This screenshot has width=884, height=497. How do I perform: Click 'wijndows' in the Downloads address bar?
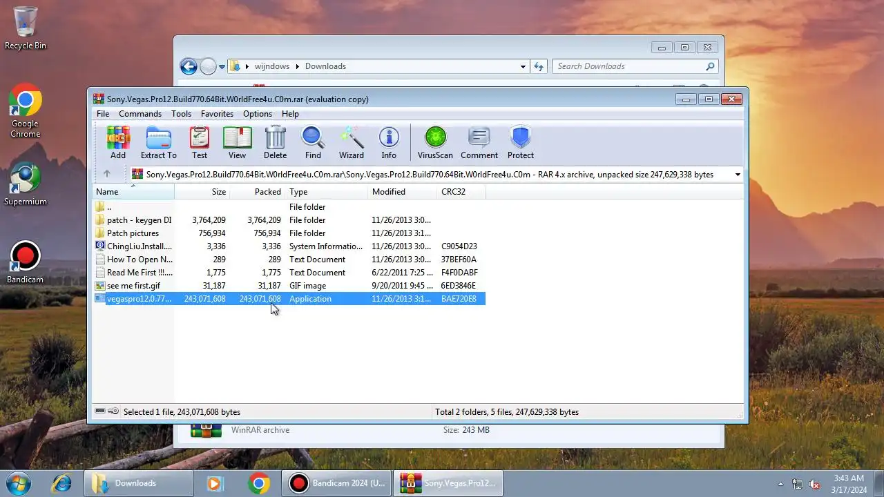(x=271, y=66)
